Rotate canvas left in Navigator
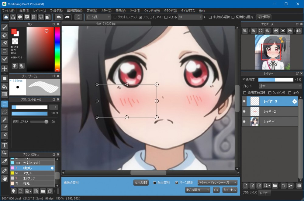The image size is (304, 201). pos(276,31)
